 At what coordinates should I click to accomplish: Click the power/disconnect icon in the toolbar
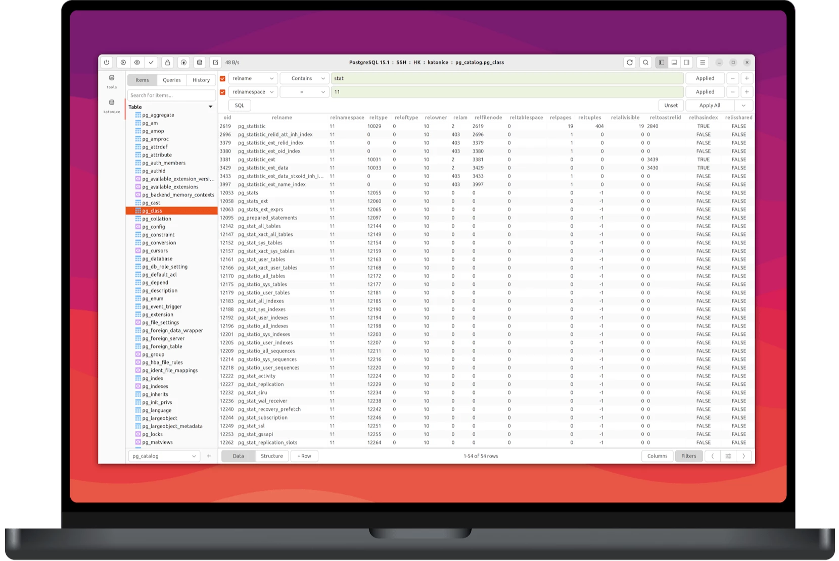pyautogui.click(x=107, y=63)
